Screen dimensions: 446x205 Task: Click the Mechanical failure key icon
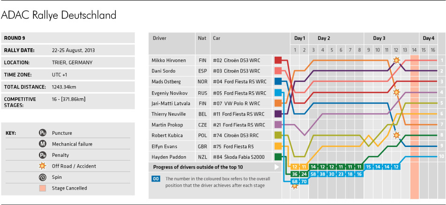pyautogui.click(x=43, y=144)
